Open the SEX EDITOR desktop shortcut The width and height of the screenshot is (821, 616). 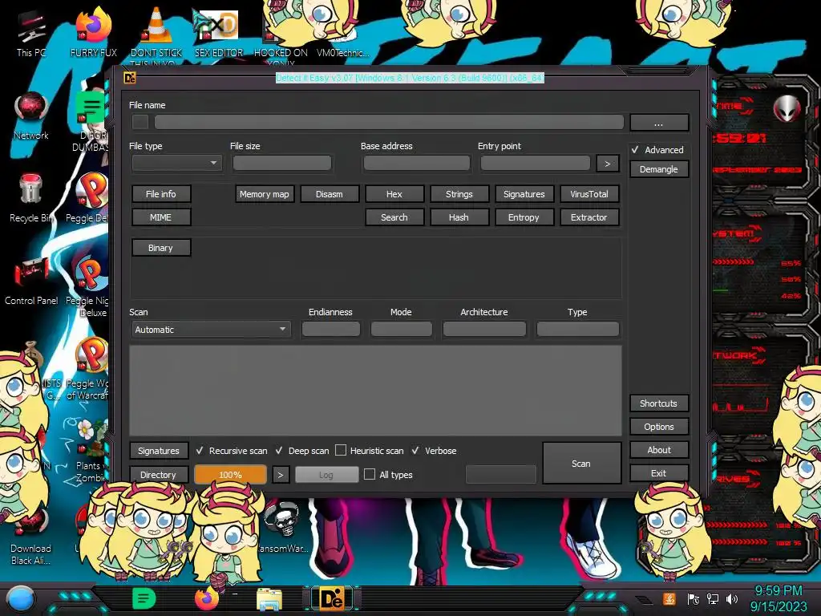pos(219,32)
